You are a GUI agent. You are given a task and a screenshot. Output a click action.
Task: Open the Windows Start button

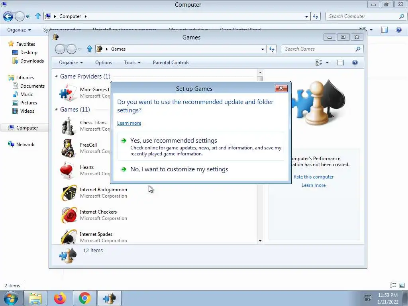[x=10, y=298]
